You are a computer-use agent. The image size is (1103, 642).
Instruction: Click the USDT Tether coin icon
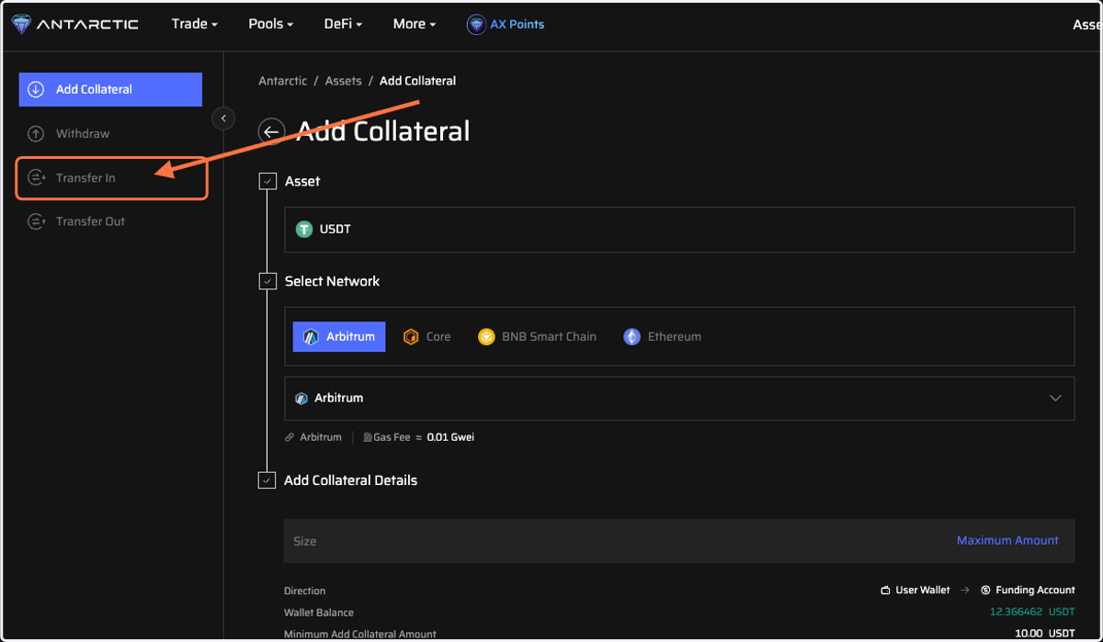coord(304,230)
